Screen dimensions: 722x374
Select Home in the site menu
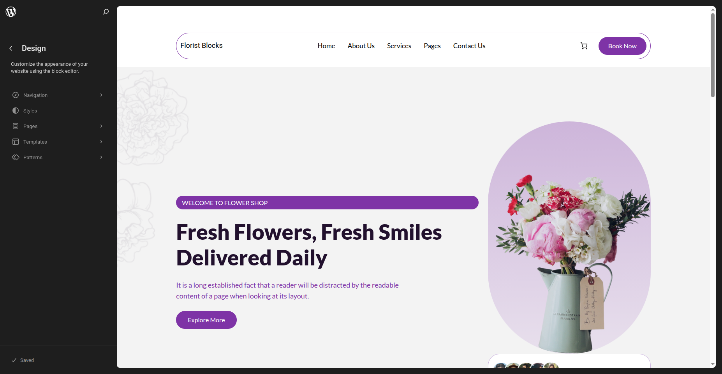[326, 46]
